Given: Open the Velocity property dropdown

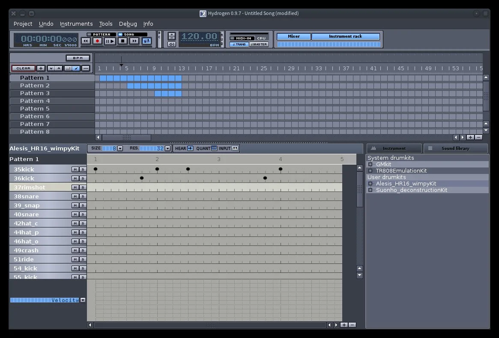Looking at the screenshot, I should (83, 300).
